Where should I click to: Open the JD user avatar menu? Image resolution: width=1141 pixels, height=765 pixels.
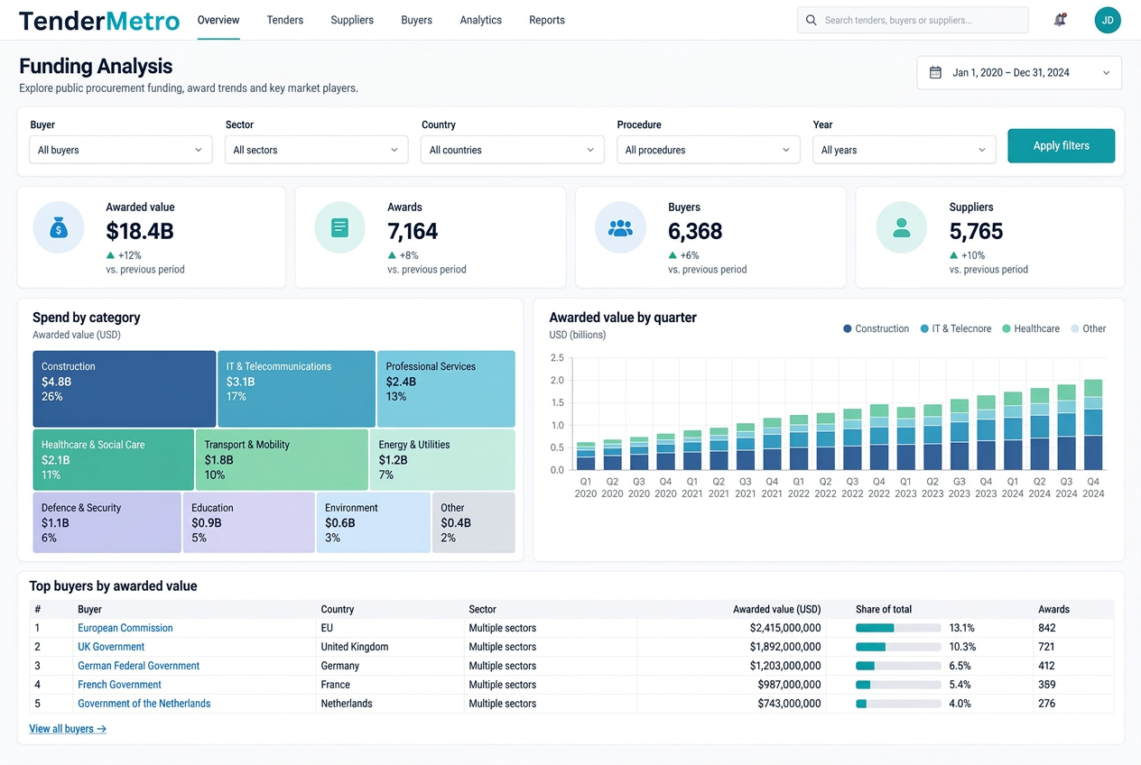tap(1108, 20)
